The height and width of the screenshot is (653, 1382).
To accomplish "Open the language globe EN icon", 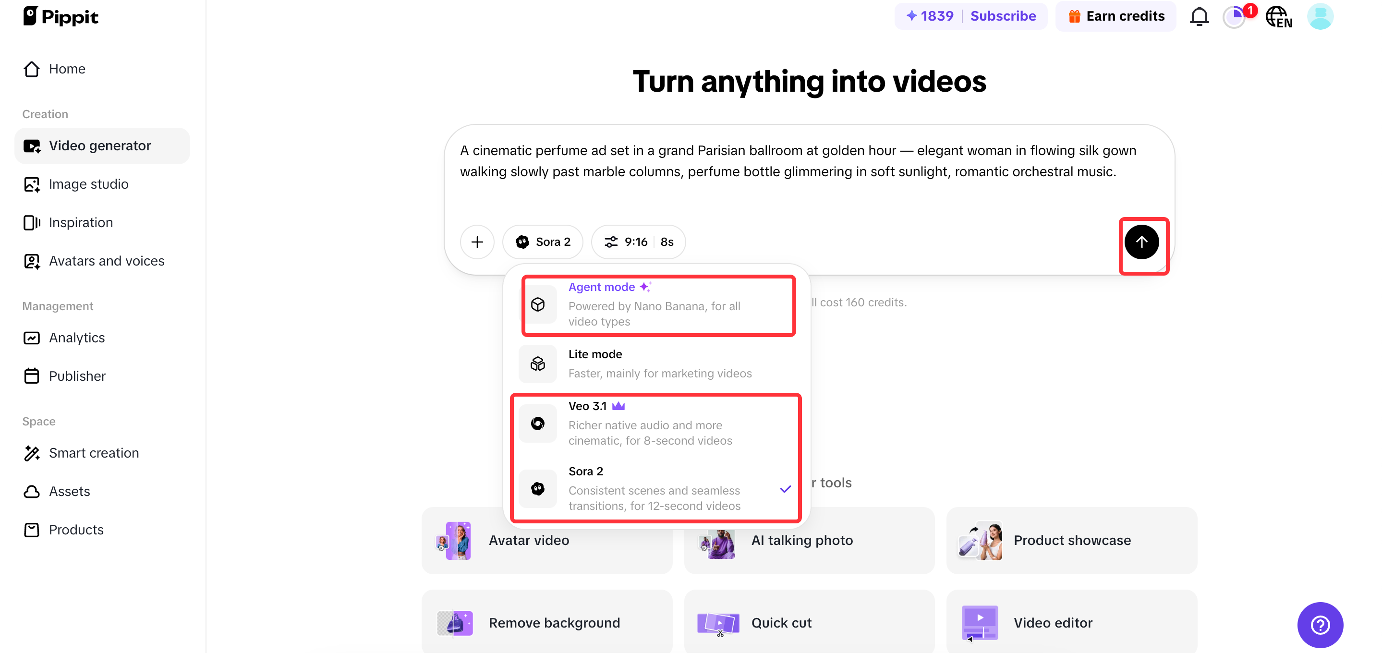I will point(1279,17).
